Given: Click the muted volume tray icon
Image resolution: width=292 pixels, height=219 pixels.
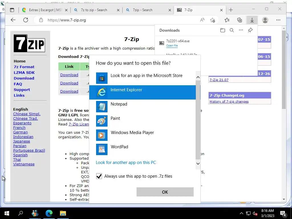Looking at the screenshot, I should tap(255, 213).
